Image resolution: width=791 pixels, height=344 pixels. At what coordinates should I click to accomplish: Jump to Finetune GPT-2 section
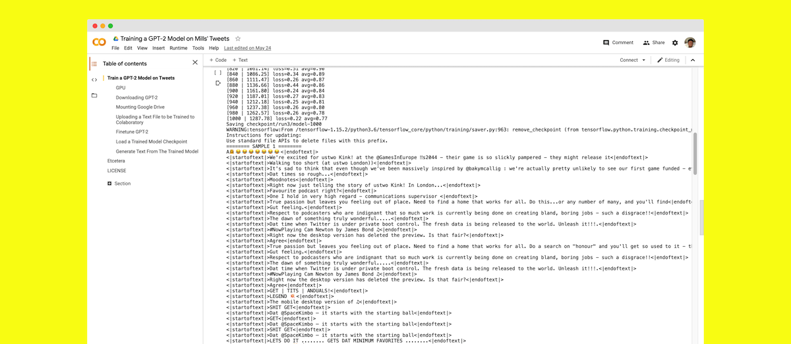pos(132,132)
